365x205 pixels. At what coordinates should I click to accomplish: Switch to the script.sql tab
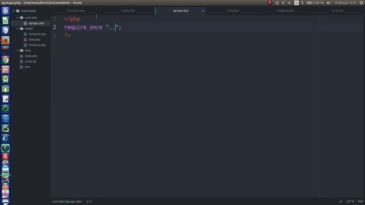(x=338, y=11)
